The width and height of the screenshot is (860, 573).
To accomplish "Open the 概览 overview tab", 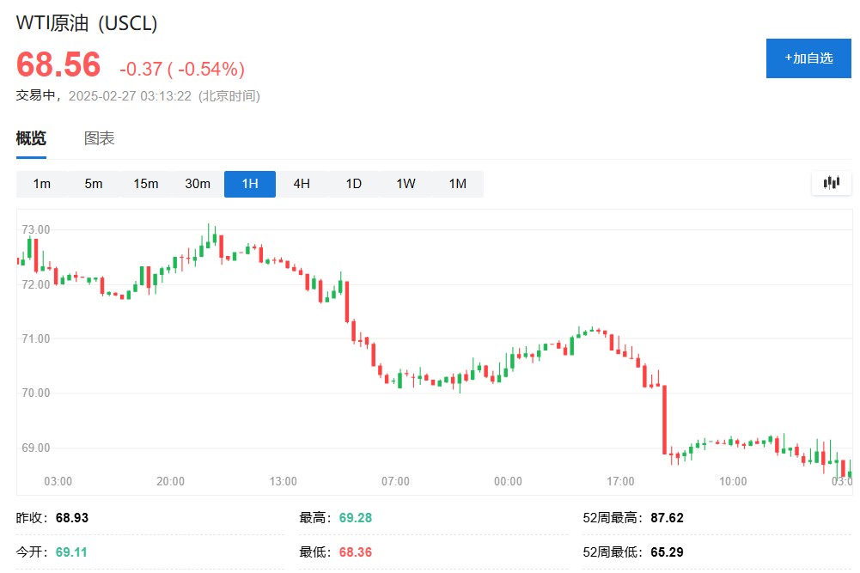I will pyautogui.click(x=31, y=138).
